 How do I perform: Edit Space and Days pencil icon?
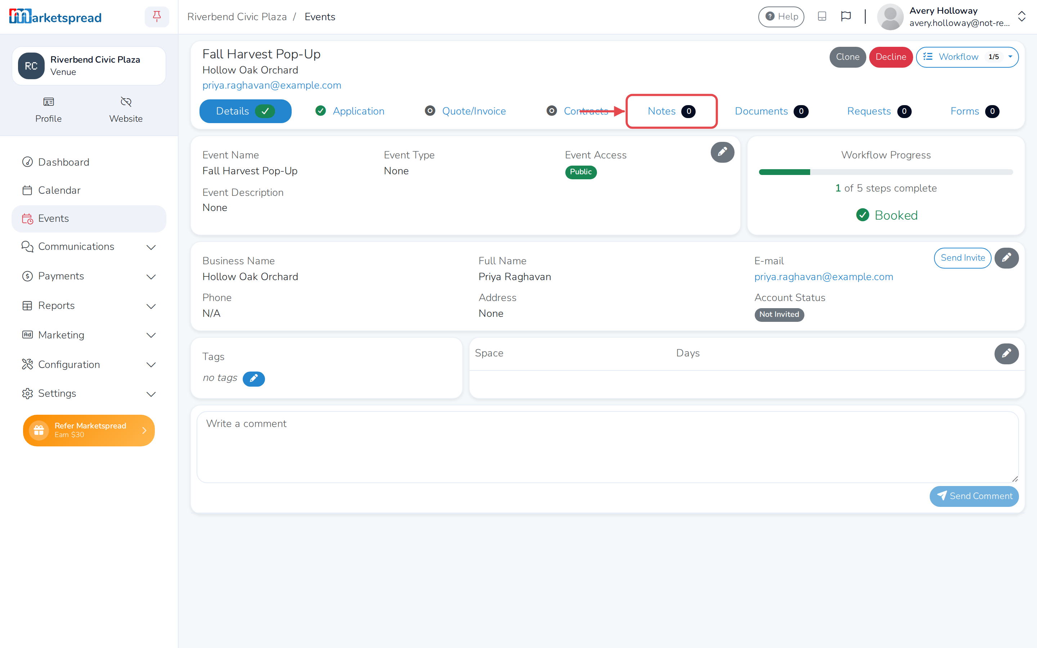pos(1006,354)
